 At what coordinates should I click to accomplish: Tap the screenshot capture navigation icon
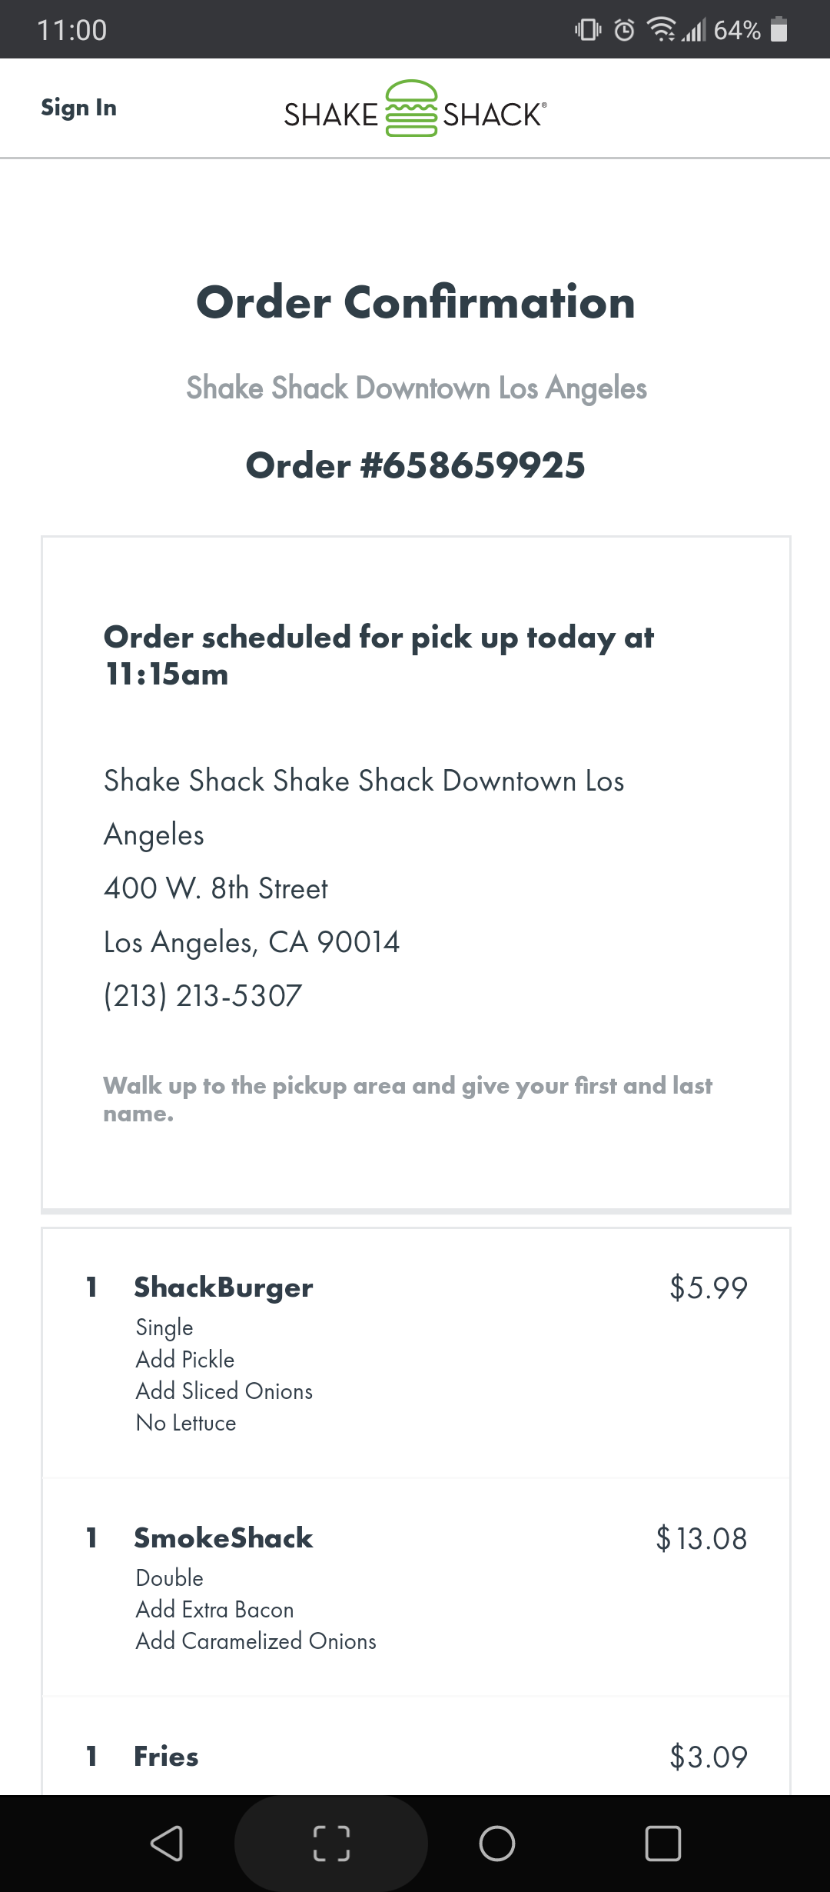coord(331,1843)
